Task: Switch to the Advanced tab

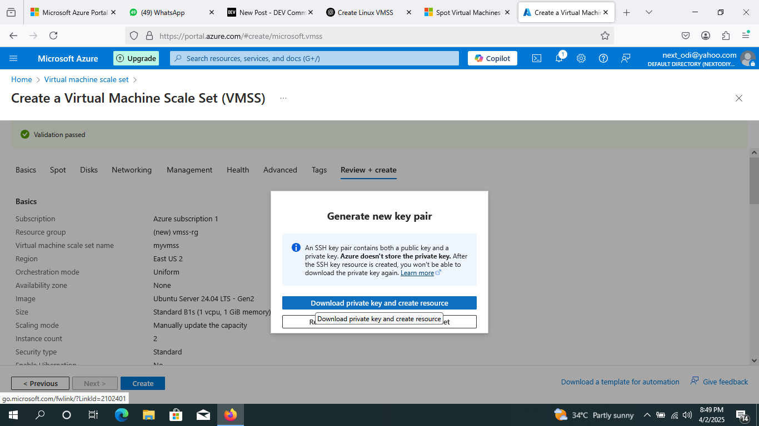Action: (280, 170)
